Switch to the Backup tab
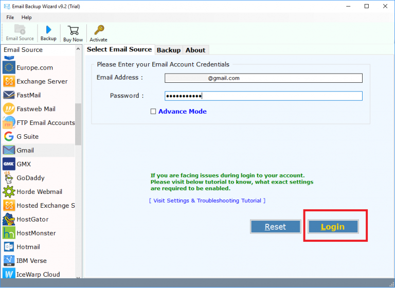The height and width of the screenshot is (288, 395). click(169, 50)
